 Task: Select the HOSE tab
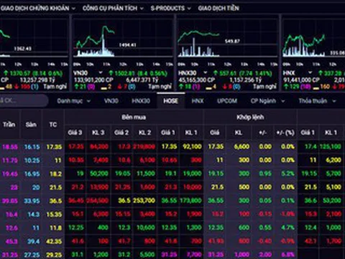[171, 101]
